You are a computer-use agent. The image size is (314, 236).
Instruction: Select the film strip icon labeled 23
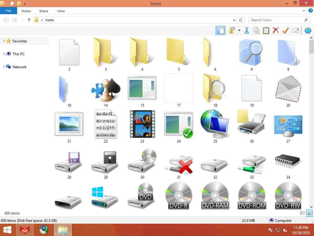pyautogui.click(x=142, y=124)
